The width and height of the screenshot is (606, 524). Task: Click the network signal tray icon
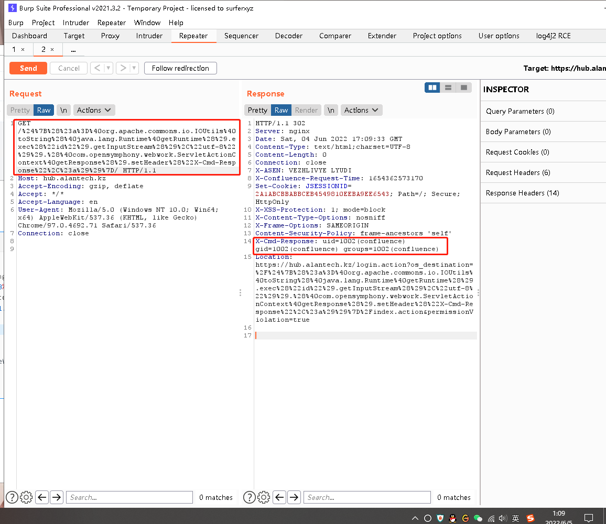tap(491, 518)
